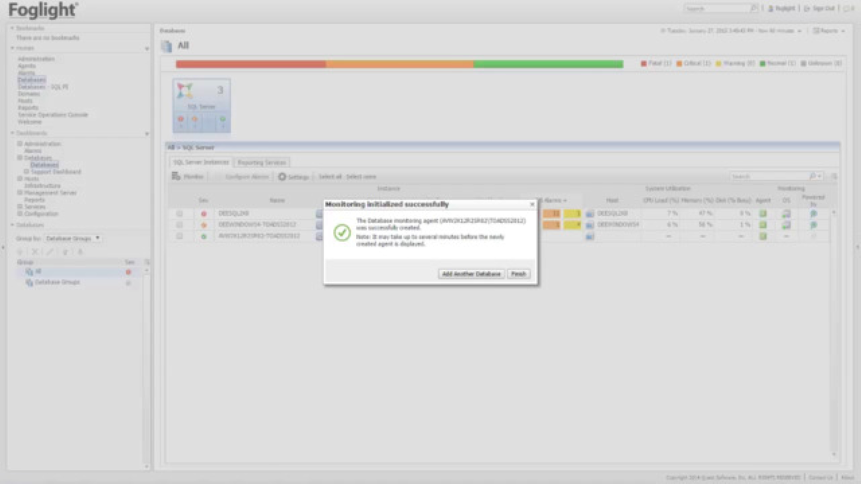Click the Foglight logo
The height and width of the screenshot is (484, 861).
43,10
